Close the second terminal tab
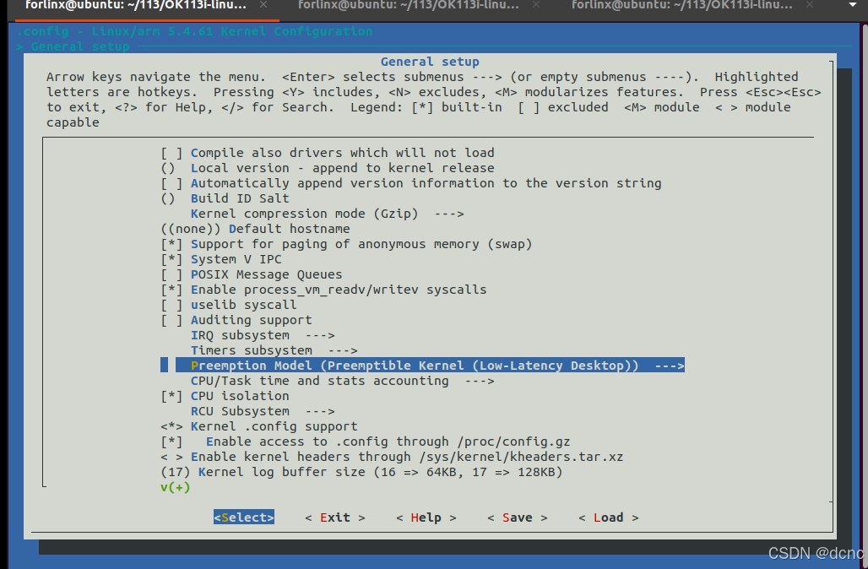The width and height of the screenshot is (868, 569). (x=536, y=4)
